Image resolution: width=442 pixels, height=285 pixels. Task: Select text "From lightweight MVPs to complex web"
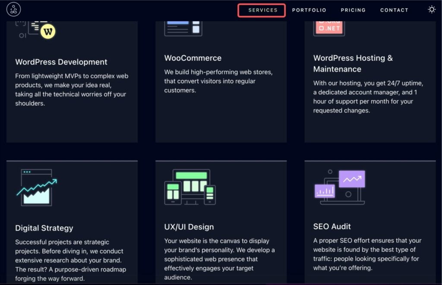72,76
